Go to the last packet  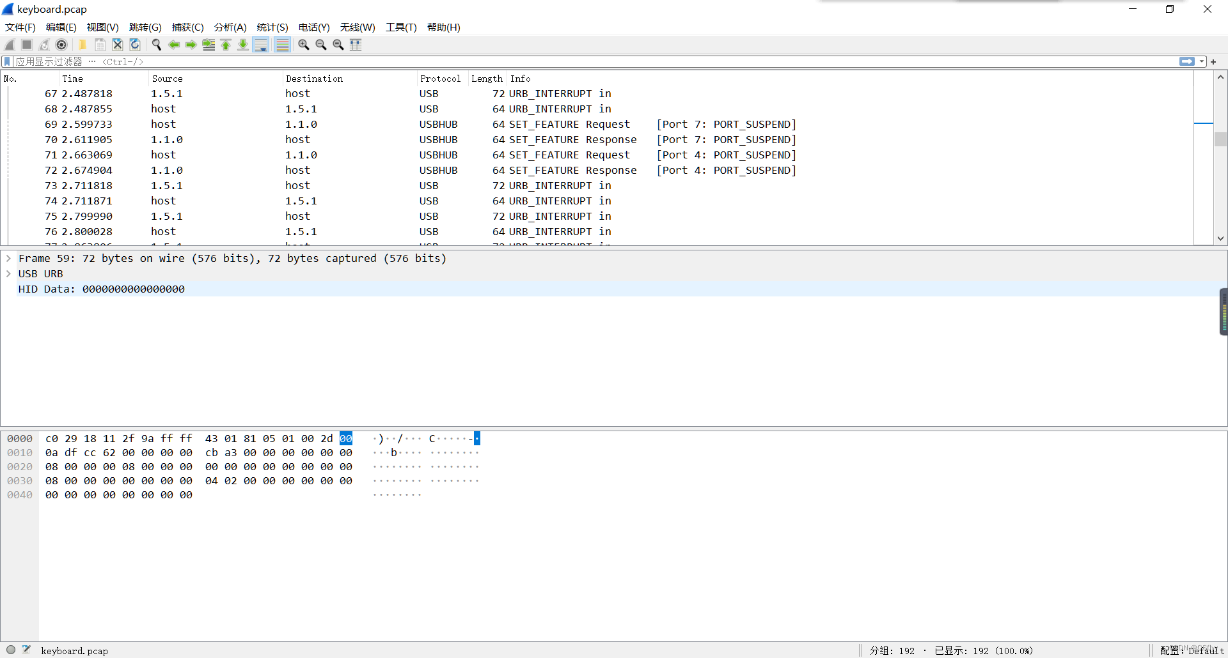[x=243, y=45]
